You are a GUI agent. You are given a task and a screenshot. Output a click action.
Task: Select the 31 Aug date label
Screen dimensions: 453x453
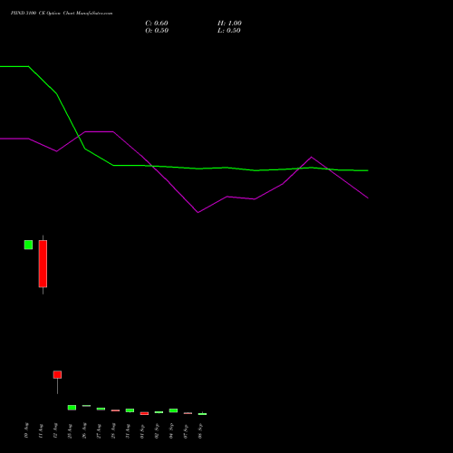[128, 430]
